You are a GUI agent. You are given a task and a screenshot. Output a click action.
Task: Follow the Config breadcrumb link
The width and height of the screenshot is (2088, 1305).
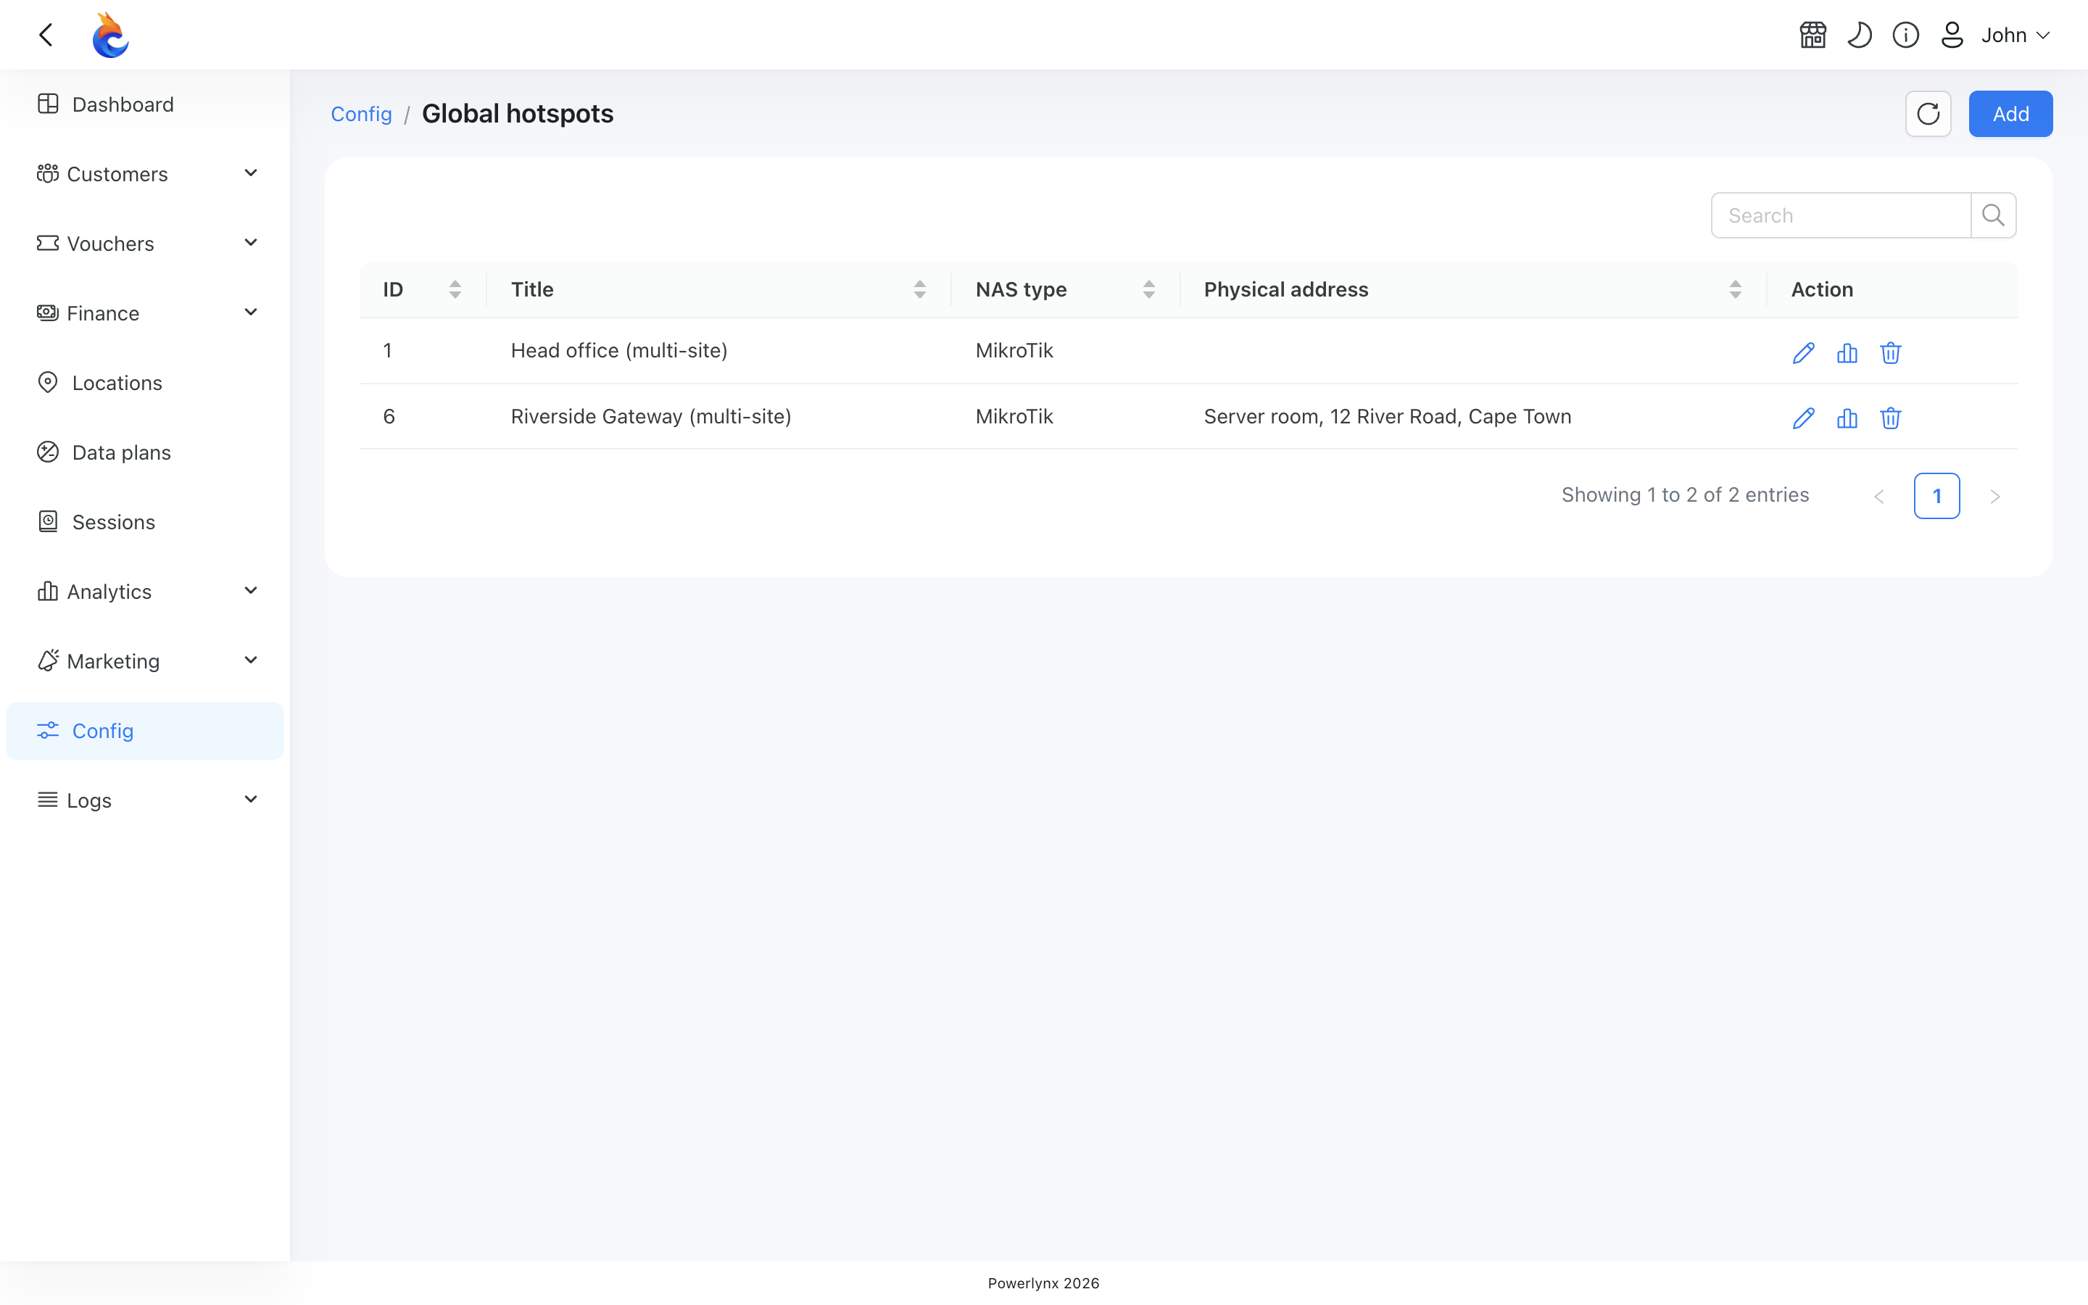[360, 114]
